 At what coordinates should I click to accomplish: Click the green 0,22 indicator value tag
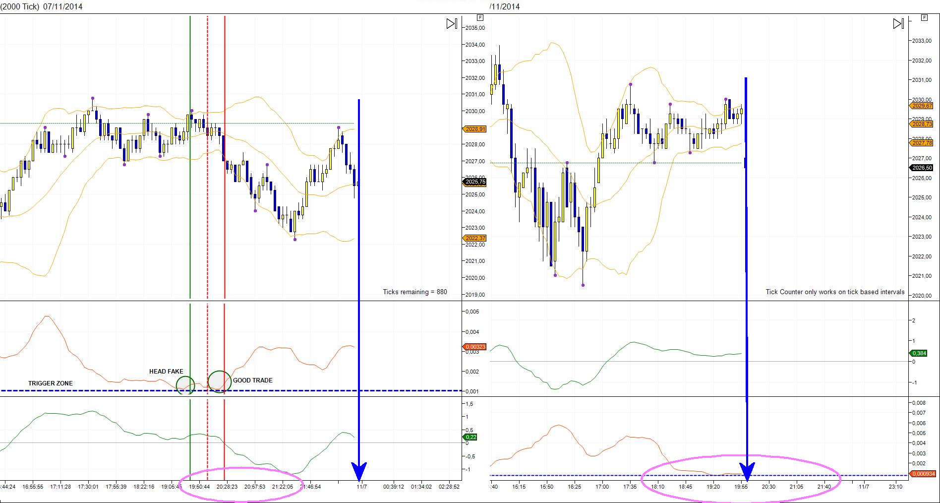(470, 437)
